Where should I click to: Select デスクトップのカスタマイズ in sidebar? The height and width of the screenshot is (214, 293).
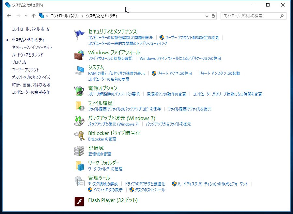(x=31, y=77)
